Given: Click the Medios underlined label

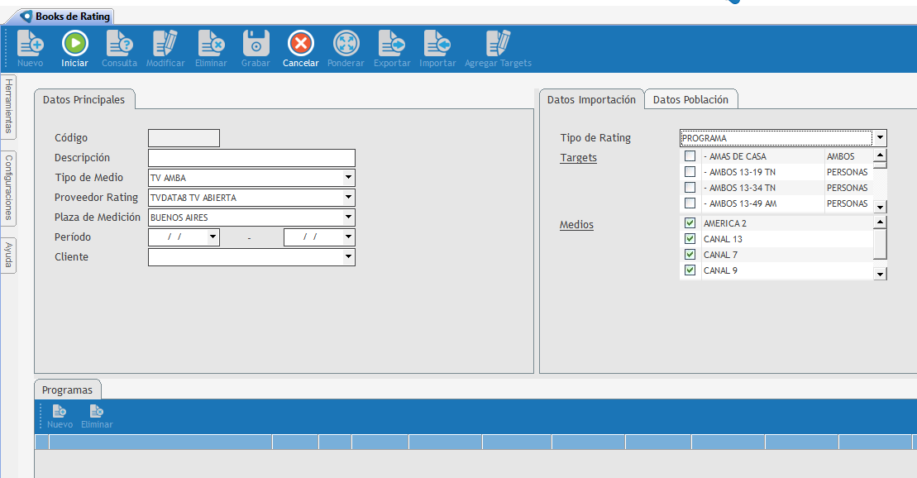Looking at the screenshot, I should [x=576, y=225].
